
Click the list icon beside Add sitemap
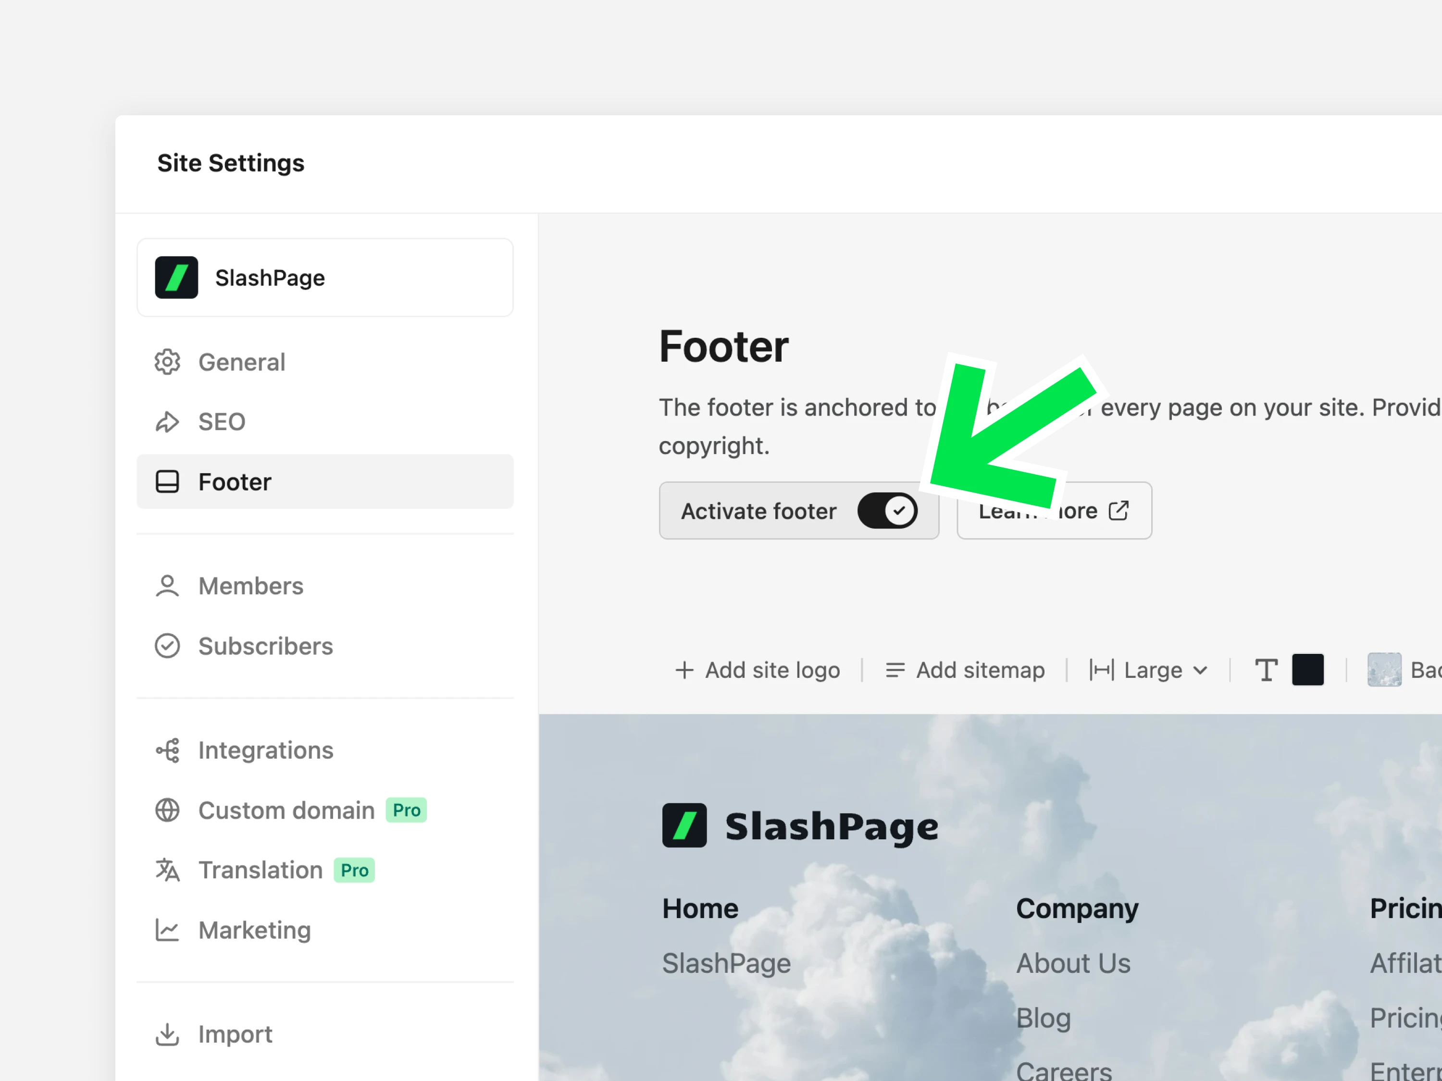click(x=895, y=670)
